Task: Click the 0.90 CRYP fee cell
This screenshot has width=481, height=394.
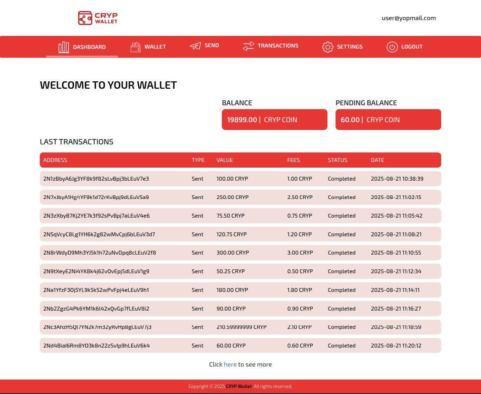Action: 300,309
